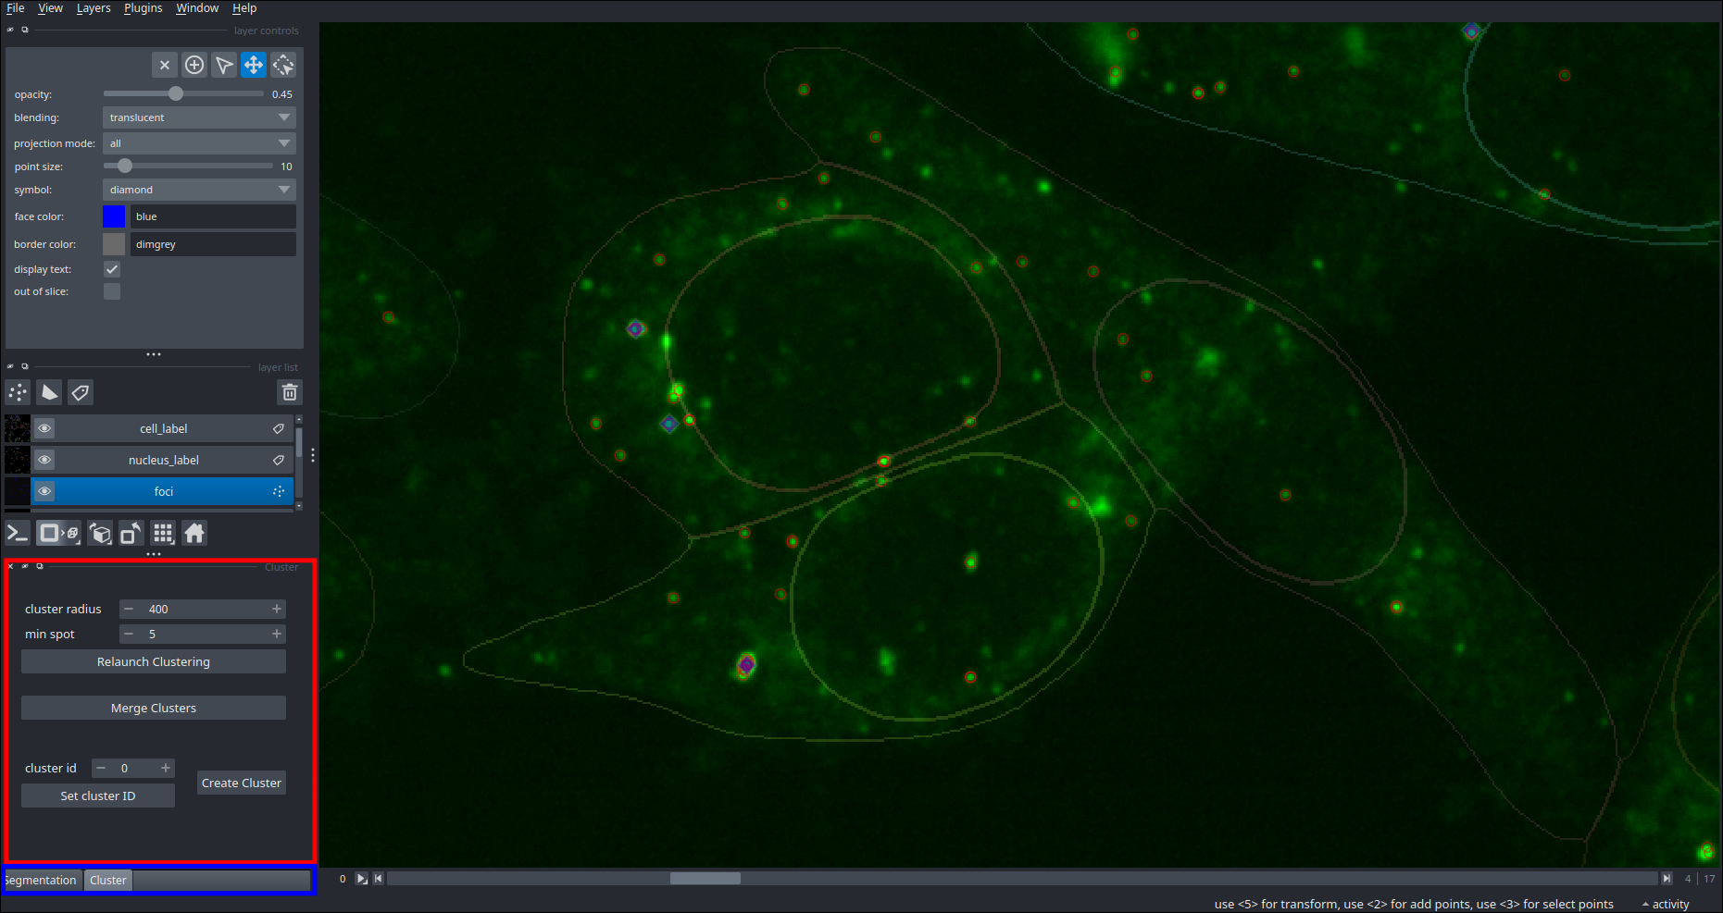Step to the previous slice frame
The image size is (1723, 913).
[x=379, y=879]
